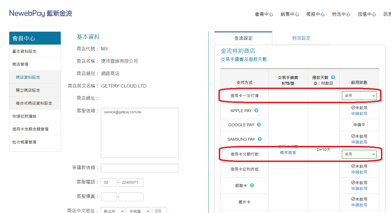Open 物流中心 in top navigation
391x213 pixels.
341,14
